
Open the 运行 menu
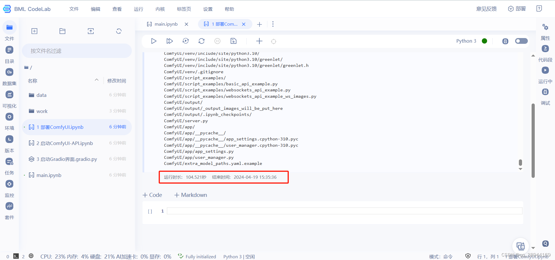point(138,9)
